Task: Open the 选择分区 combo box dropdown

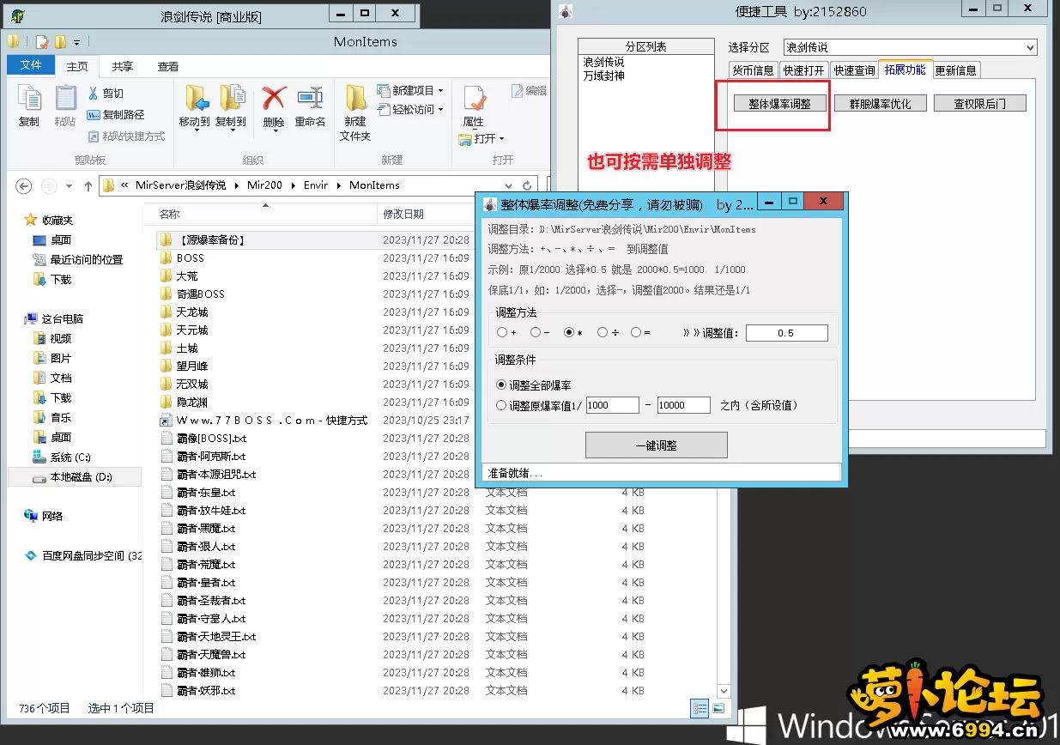Action: (x=1030, y=48)
